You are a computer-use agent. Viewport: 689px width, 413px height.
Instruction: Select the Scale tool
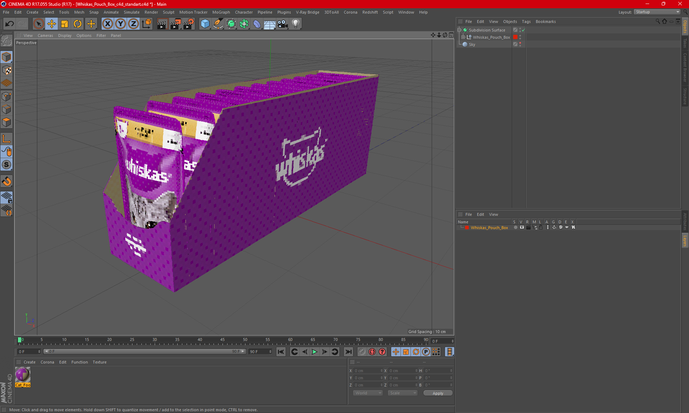(65, 24)
